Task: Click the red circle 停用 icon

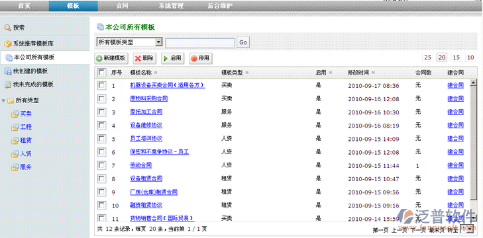Action: [194, 58]
